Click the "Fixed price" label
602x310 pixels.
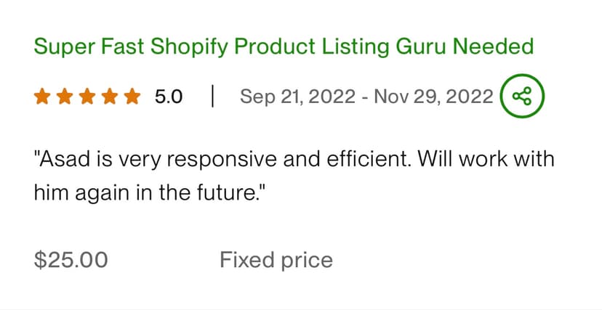pyautogui.click(x=276, y=259)
